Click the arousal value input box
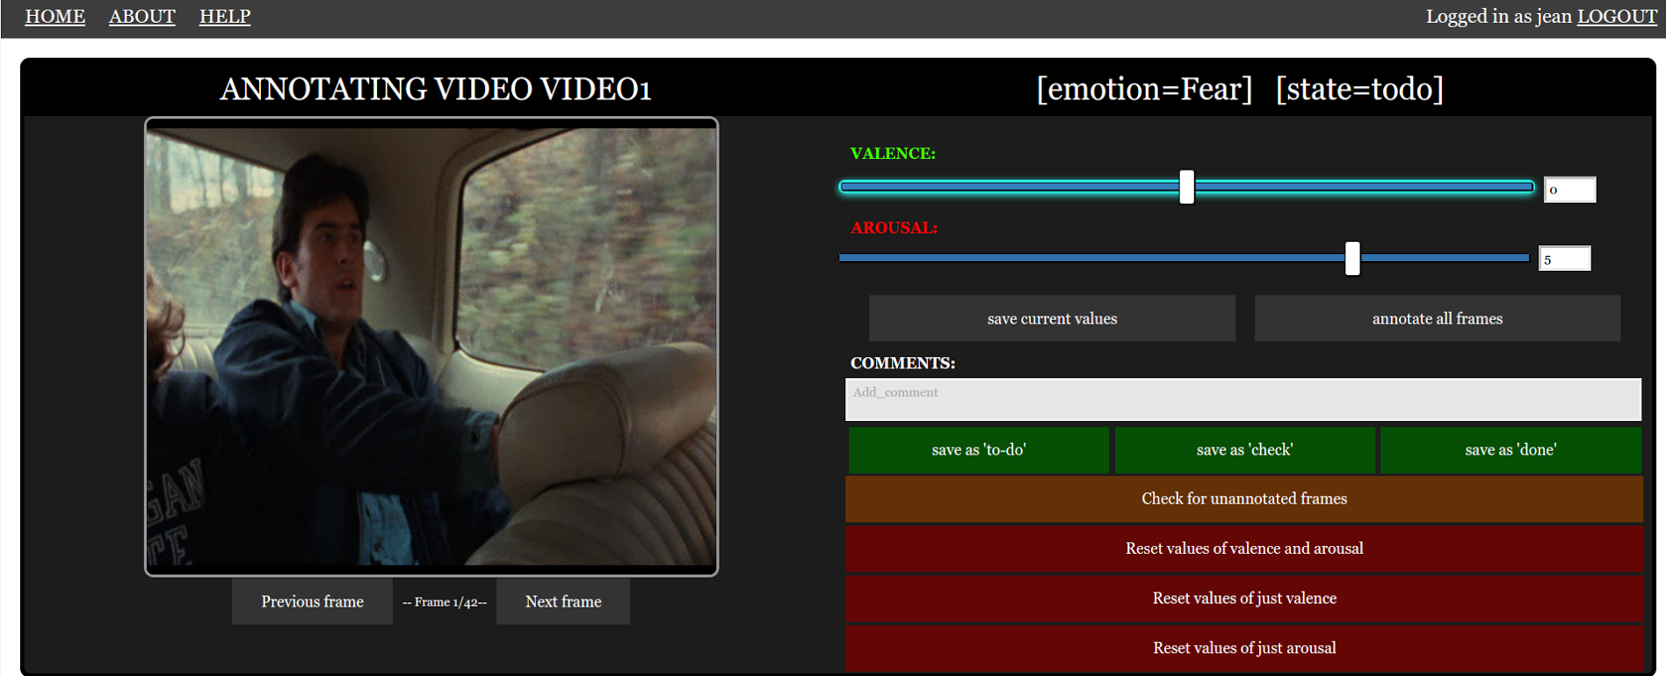Viewport: 1666px width, 676px height. click(x=1564, y=259)
